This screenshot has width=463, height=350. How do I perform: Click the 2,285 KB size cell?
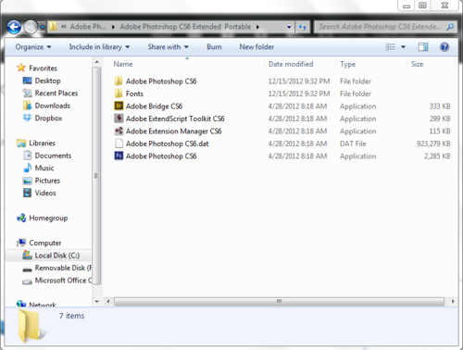click(x=437, y=156)
